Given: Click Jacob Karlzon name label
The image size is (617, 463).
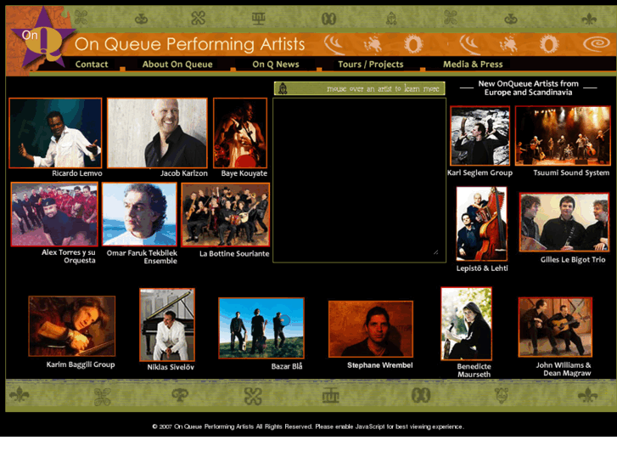Looking at the screenshot, I should (184, 173).
